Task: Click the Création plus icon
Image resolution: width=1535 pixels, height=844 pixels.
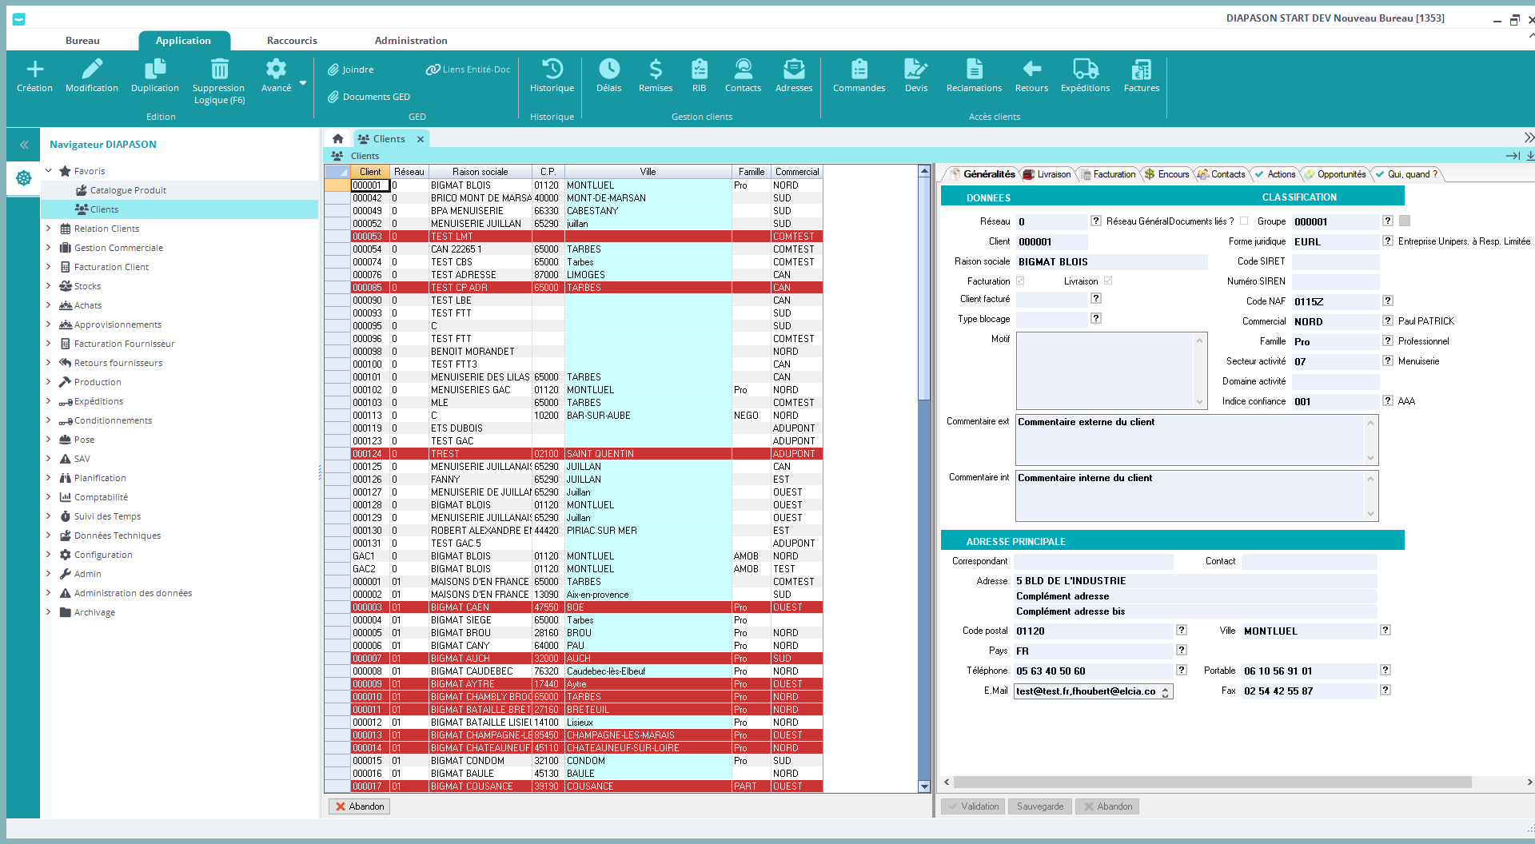Action: [34, 70]
